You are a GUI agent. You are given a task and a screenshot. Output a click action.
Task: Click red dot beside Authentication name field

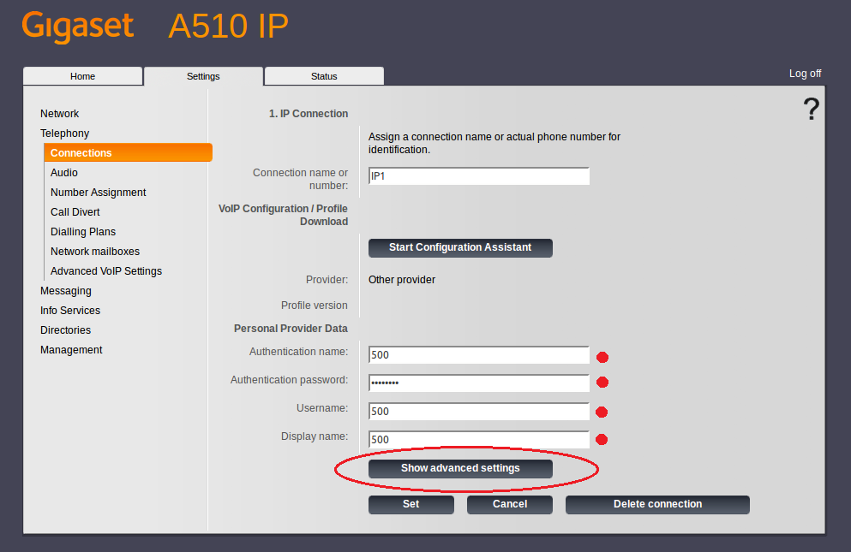coord(602,357)
